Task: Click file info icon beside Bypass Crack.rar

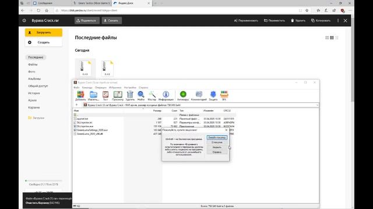Action: coord(24,21)
